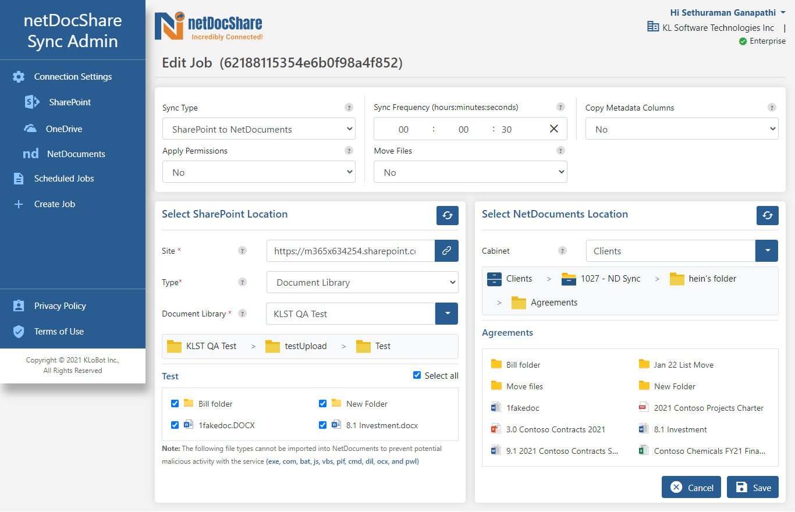Viewport: 795px width, 512px height.
Task: Click the Connection Settings gear icon
Action: coord(19,77)
